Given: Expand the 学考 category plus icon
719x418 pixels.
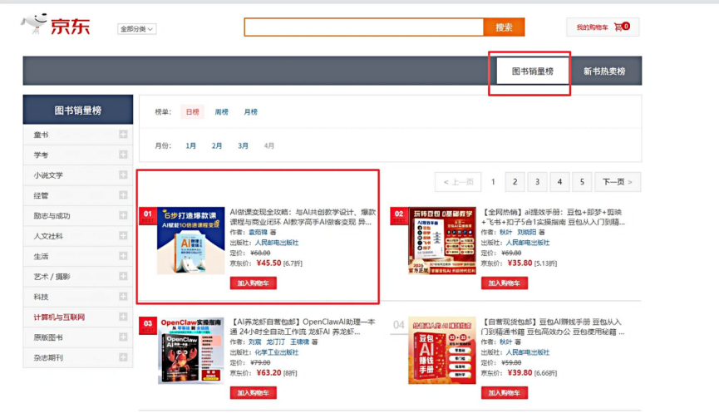Looking at the screenshot, I should click(x=123, y=155).
